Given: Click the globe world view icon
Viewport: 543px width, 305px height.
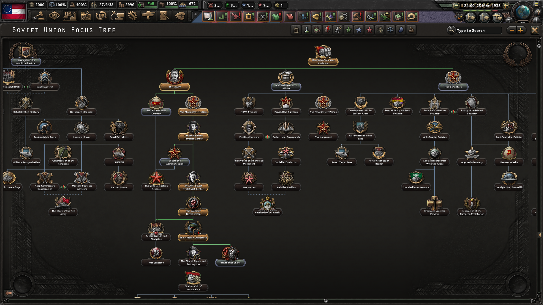Looking at the screenshot, I should click(x=522, y=12).
